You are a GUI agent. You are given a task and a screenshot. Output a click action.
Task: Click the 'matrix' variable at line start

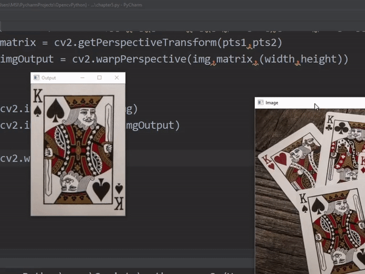pyautogui.click(x=18, y=43)
